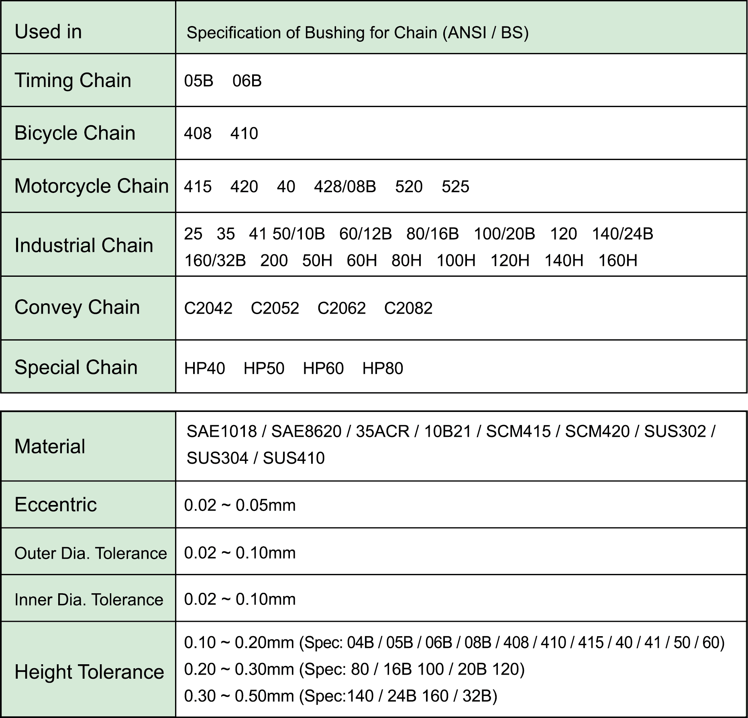
Task: Select the 'Convey Chain' row label
Action: coord(77,308)
